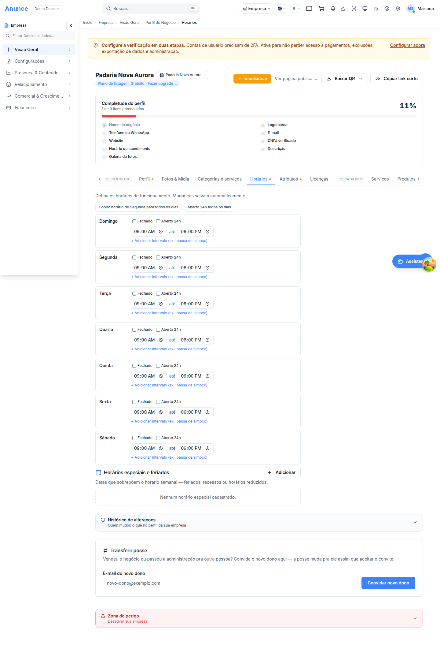Image resolution: width=440 pixels, height=645 pixels.
Task: Click Aberto 24h todos os dias button
Action: (209, 207)
